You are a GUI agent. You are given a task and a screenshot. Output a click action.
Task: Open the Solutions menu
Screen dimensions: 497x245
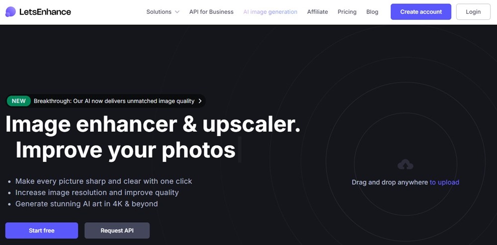(159, 12)
